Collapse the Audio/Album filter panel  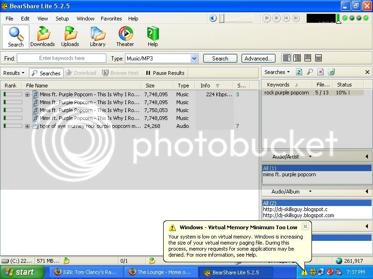tap(367, 192)
